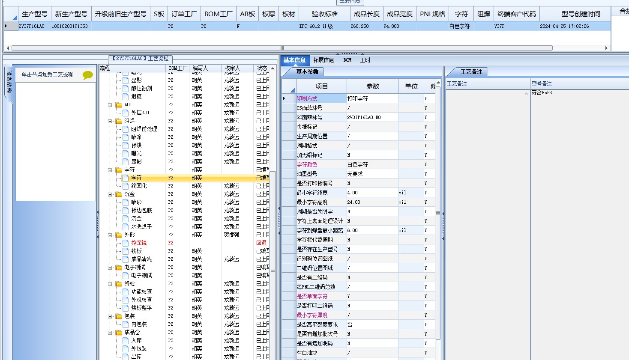Click the SS面菲林号 value 2V37P16LA0.BO

372,117
